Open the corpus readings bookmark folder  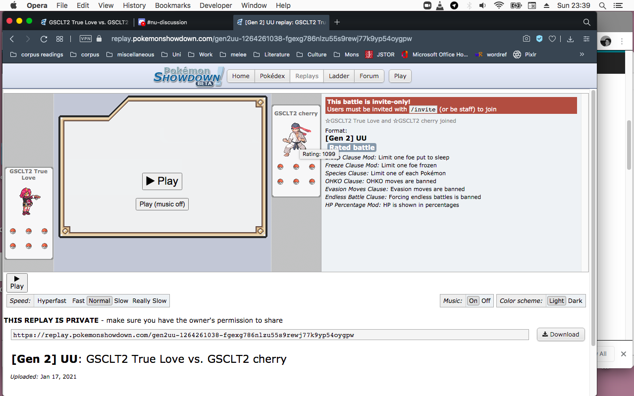pos(37,54)
